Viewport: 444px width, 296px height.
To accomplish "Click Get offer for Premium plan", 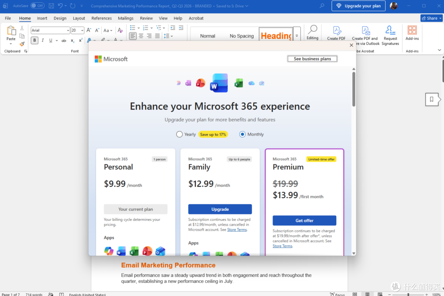I will pos(304,220).
